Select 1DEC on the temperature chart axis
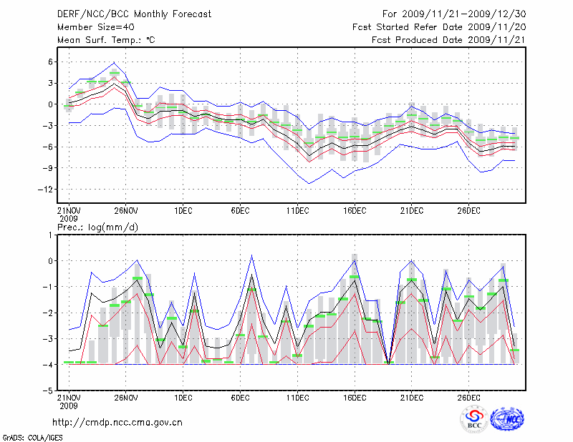This screenshot has width=573, height=442. click(183, 210)
